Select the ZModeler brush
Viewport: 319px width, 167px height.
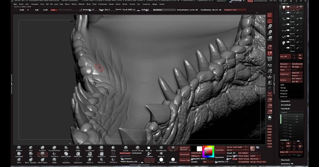coord(113,154)
